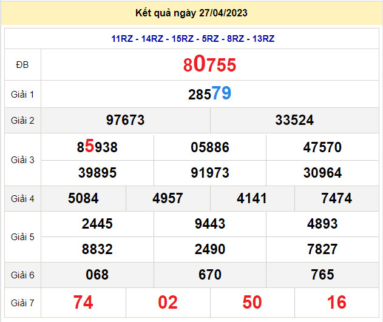
Task: Select the number 39895
Action: tap(97, 173)
